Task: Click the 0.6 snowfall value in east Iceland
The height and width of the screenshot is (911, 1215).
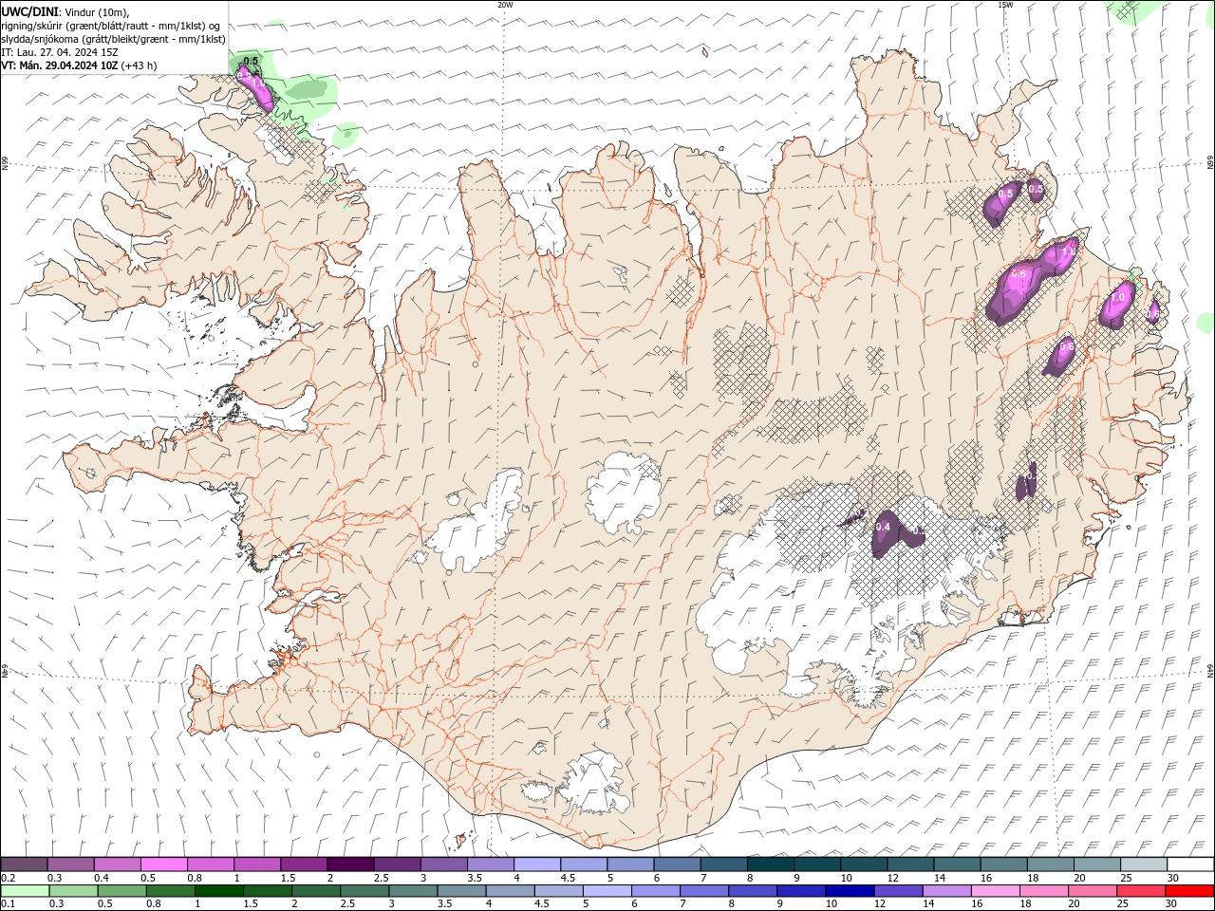Action: tap(1066, 346)
